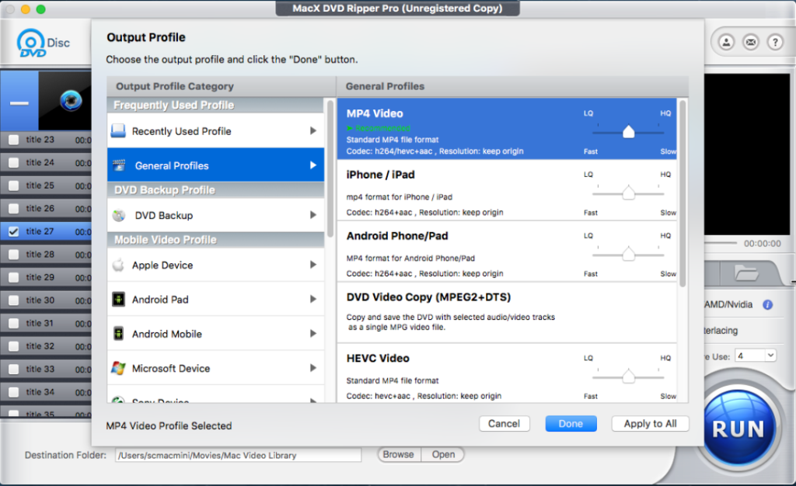Screen dimensions: 796x486
Task: Check the title 31 checkbox
Action: (14, 323)
